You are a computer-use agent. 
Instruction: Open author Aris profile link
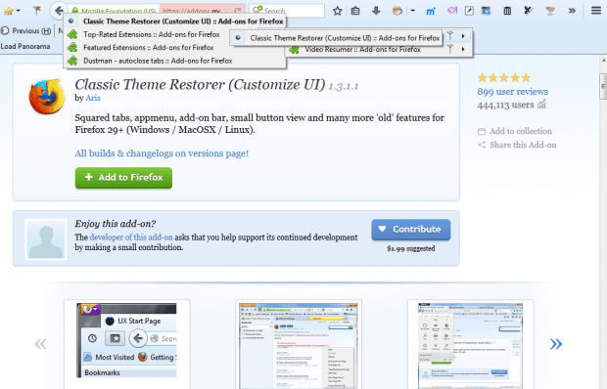click(x=93, y=98)
